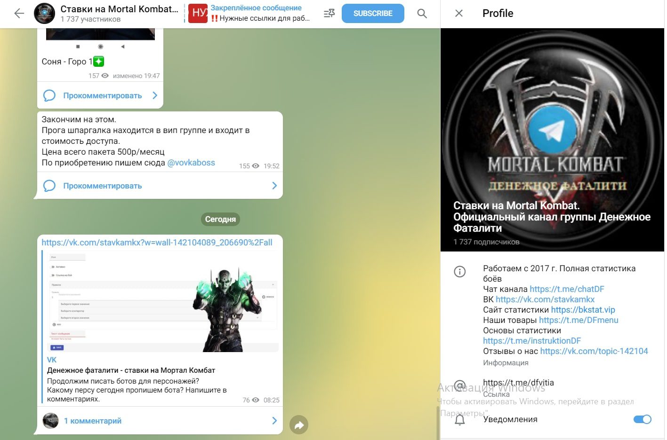Image resolution: width=667 pixels, height=440 pixels.
Task: Click the notifications bell icon
Action: (x=460, y=420)
